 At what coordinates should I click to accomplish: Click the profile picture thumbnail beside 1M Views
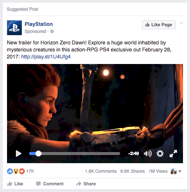click(174, 171)
